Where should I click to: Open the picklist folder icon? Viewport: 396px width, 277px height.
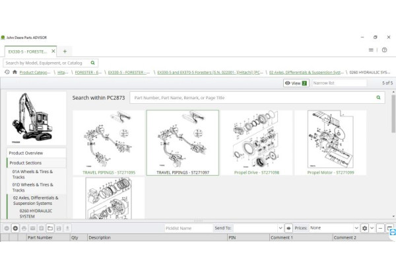pyautogui.click(x=49, y=228)
